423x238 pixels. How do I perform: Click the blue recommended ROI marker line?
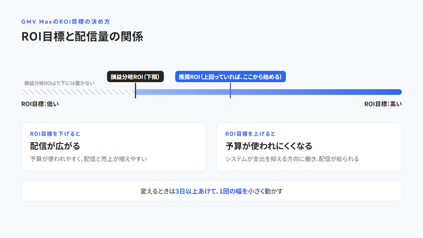[231, 90]
